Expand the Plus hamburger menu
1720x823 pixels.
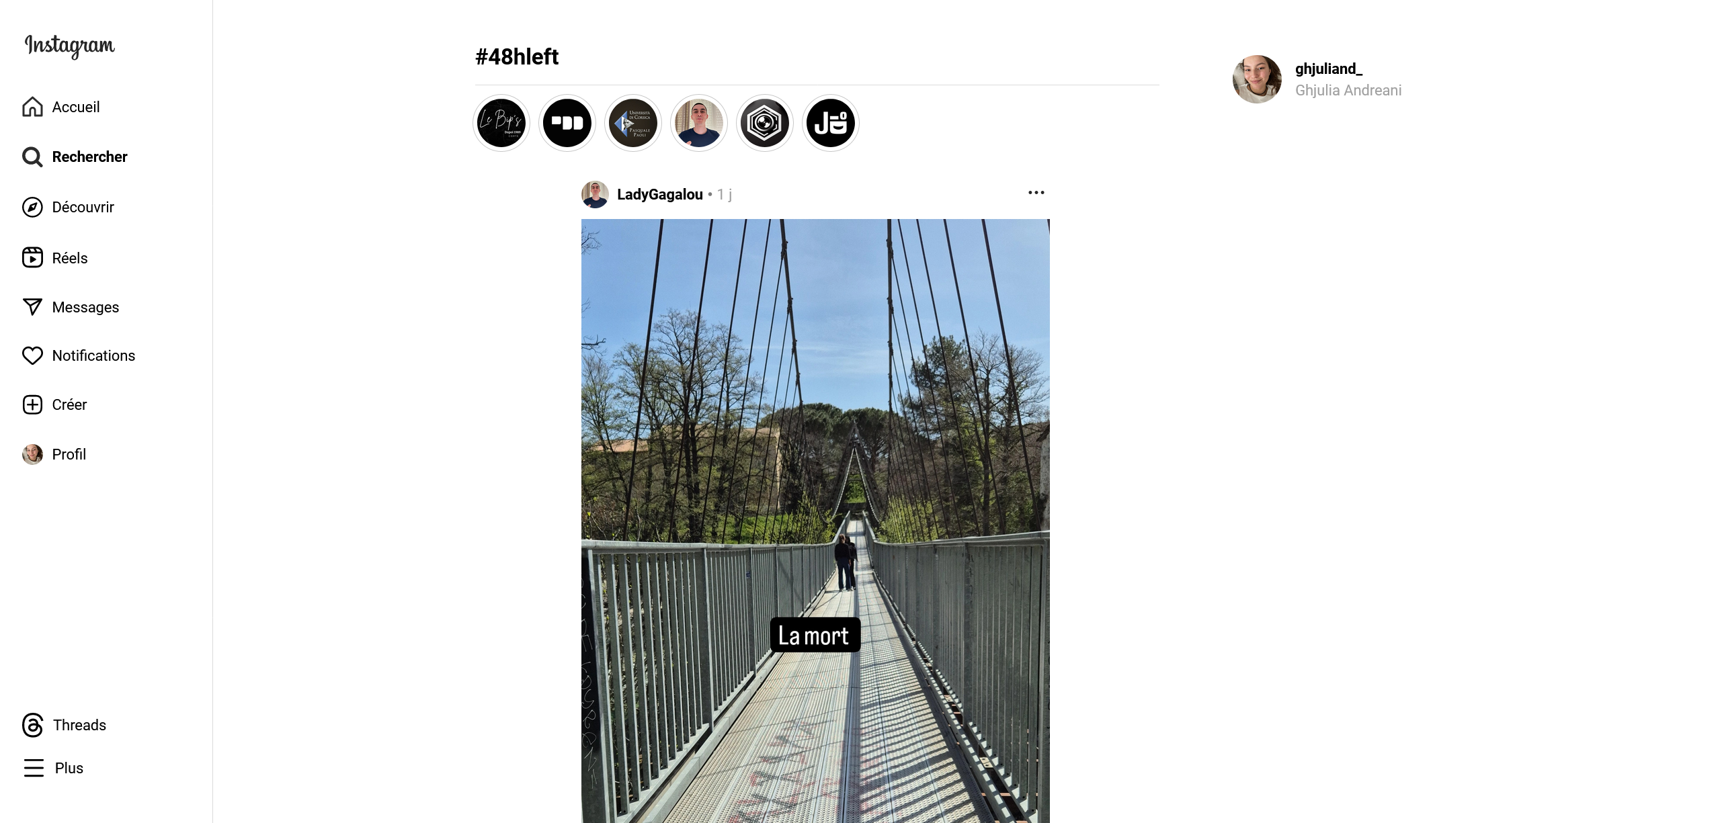pos(34,768)
